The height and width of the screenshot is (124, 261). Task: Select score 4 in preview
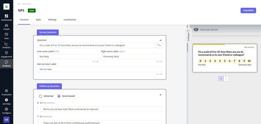click(220, 61)
